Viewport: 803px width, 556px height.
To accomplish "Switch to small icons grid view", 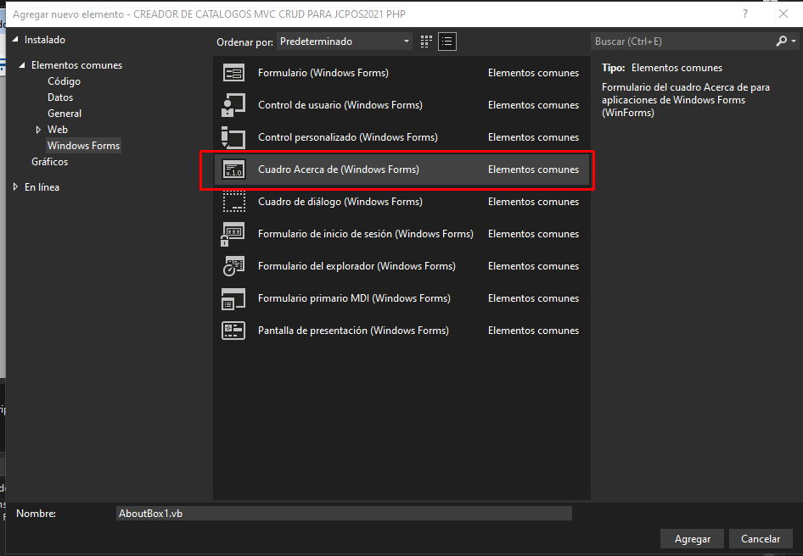I will click(426, 42).
